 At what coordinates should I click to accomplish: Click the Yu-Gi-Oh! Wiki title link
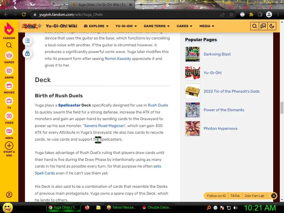(x=61, y=26)
